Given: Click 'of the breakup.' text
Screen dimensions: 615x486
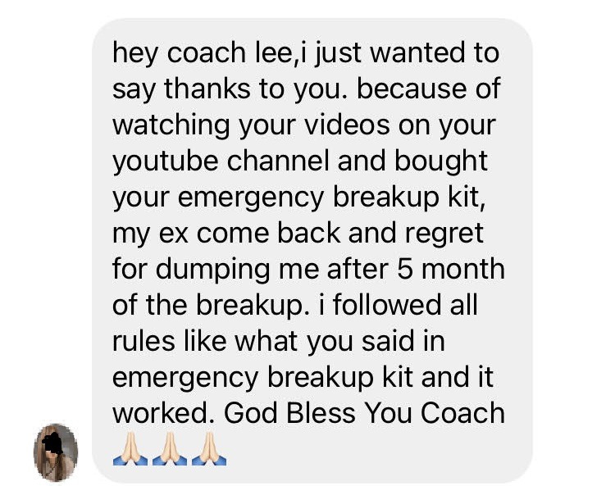Looking at the screenshot, I should click(x=211, y=305).
